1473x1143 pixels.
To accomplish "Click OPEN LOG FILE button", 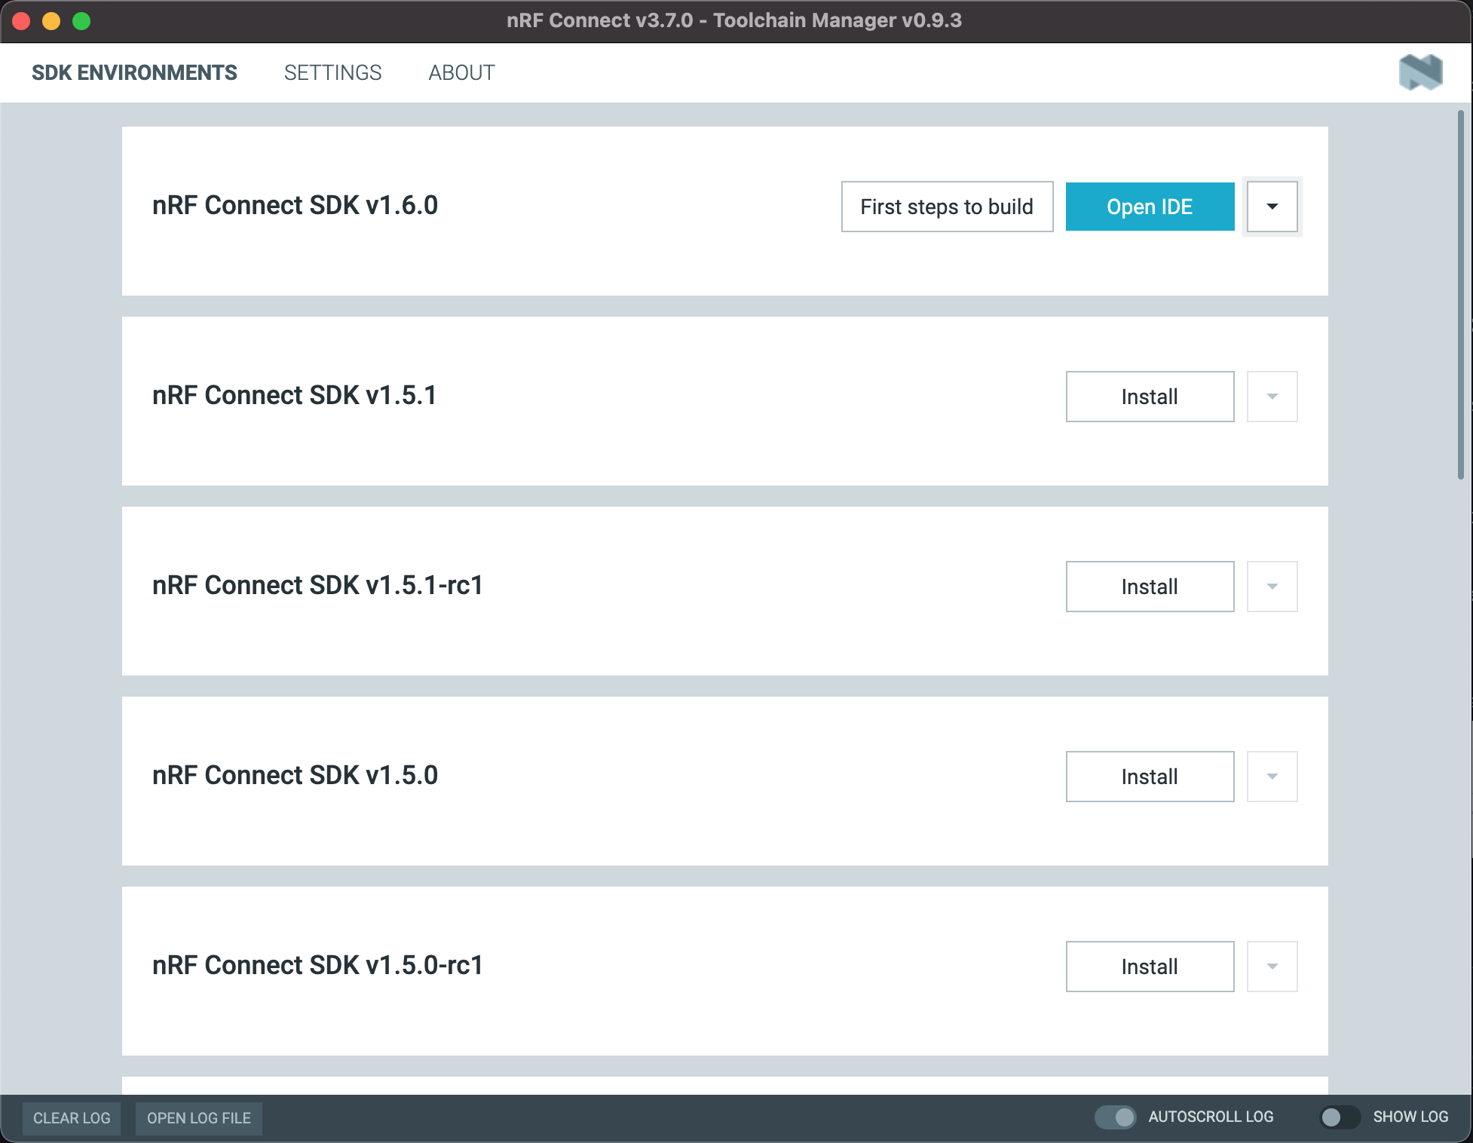I will coord(199,1118).
